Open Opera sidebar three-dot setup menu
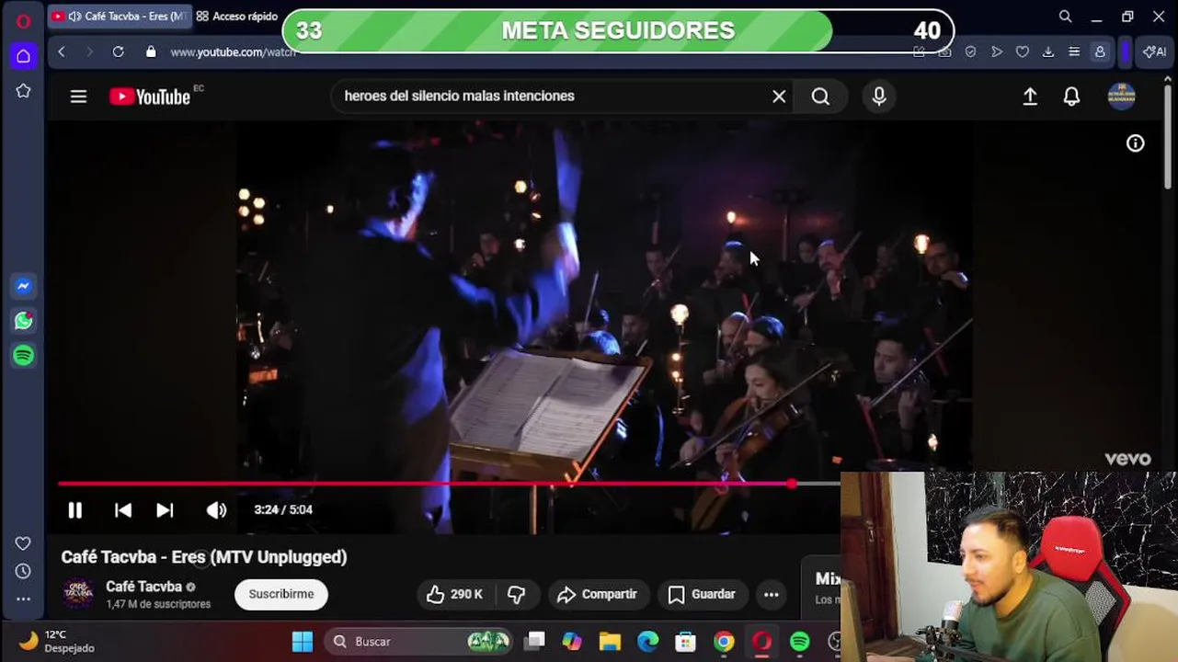The width and height of the screenshot is (1178, 662). click(23, 599)
